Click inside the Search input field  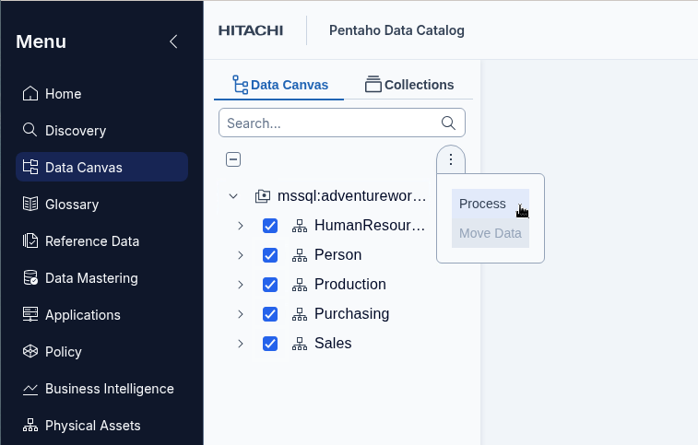[327, 123]
